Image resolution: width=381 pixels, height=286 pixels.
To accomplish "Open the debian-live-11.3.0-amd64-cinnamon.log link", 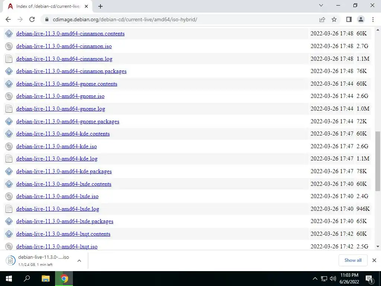I will click(64, 59).
